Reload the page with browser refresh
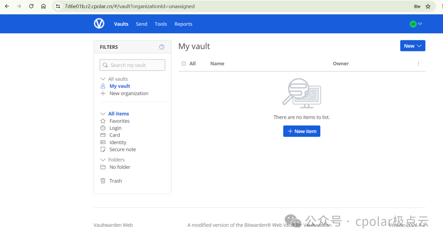Viewport: 443px width, 239px height. tap(31, 6)
